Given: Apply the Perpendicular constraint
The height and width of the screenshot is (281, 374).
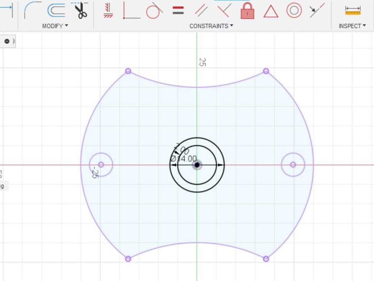Looking at the screenshot, I should coord(224,10).
